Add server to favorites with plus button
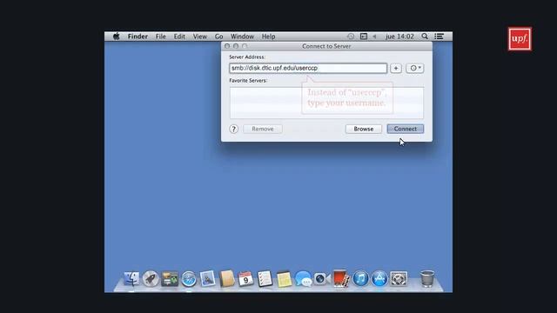 [396, 68]
